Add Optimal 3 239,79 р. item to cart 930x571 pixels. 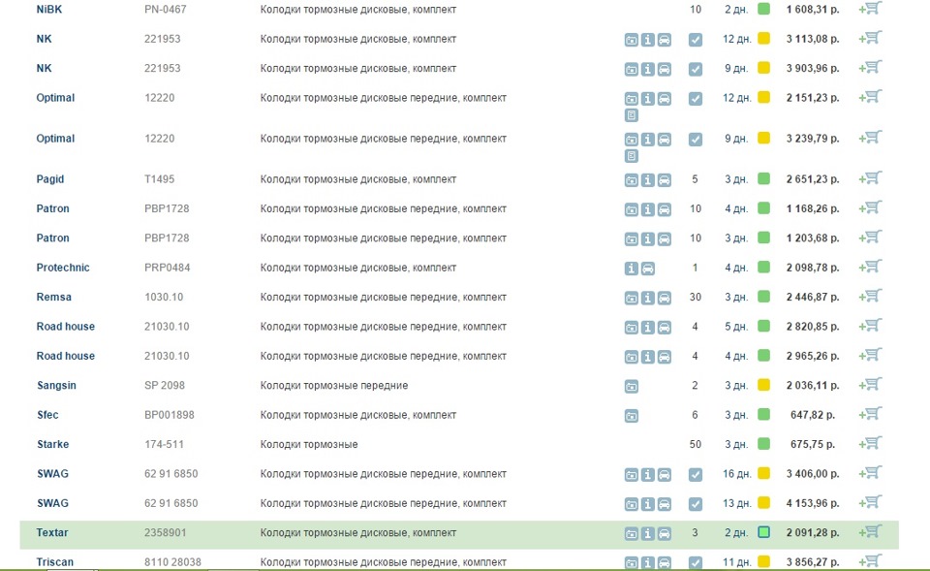coord(870,138)
